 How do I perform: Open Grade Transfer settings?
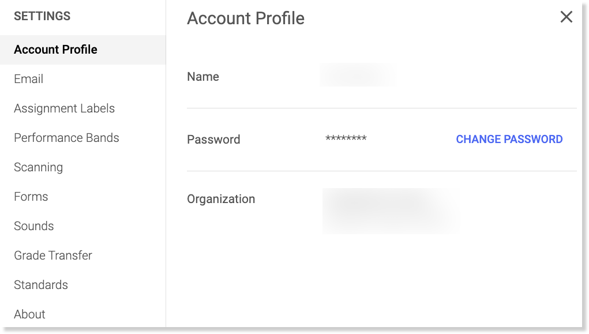pyautogui.click(x=53, y=256)
